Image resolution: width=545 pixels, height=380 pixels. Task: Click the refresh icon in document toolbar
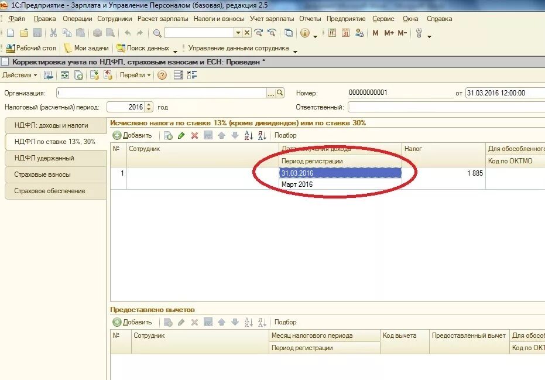pos(65,75)
